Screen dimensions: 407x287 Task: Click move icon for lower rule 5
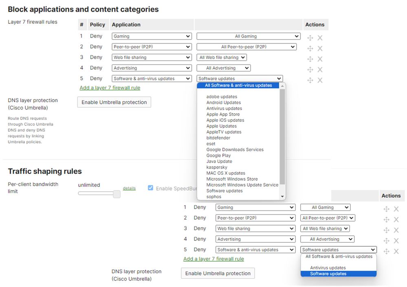[x=386, y=251]
